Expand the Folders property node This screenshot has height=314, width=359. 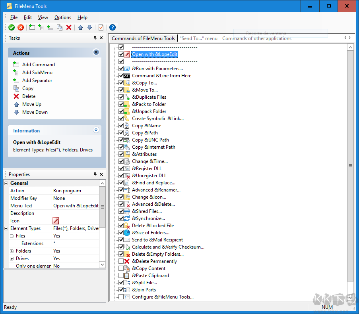click(12, 251)
